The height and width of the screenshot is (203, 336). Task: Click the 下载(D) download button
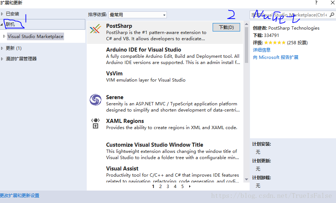pos(226,27)
